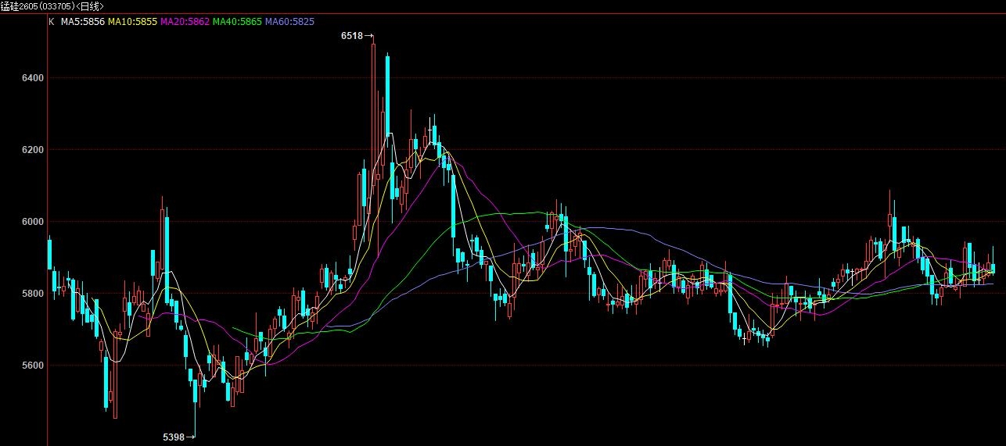Click the K indicator label
1006x446 pixels.
(52, 22)
